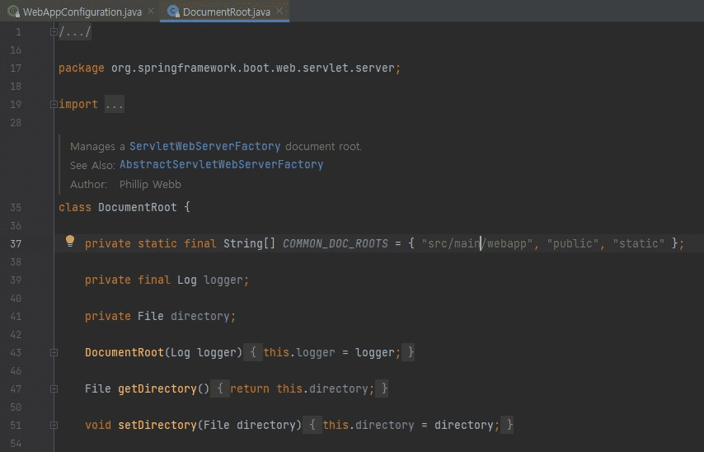The height and width of the screenshot is (452, 704).
Task: Click the "static" string literal
Action: 638,243
